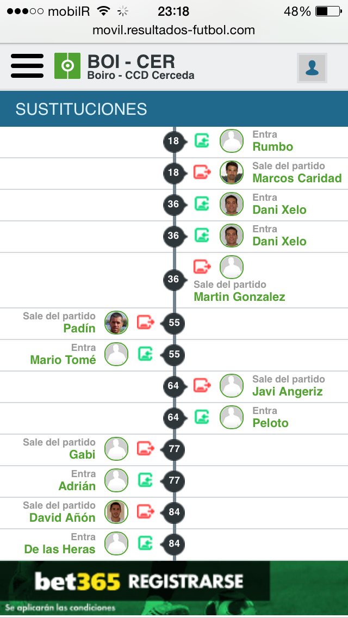
Task: Tap the Sustituciones section header
Action: coord(174,109)
